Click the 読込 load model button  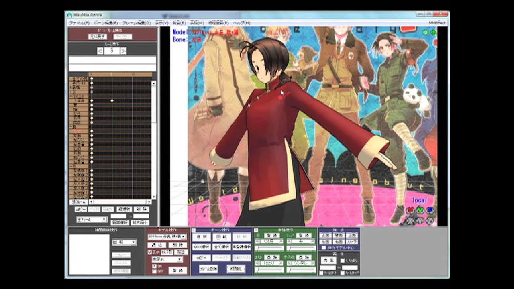(x=157, y=245)
